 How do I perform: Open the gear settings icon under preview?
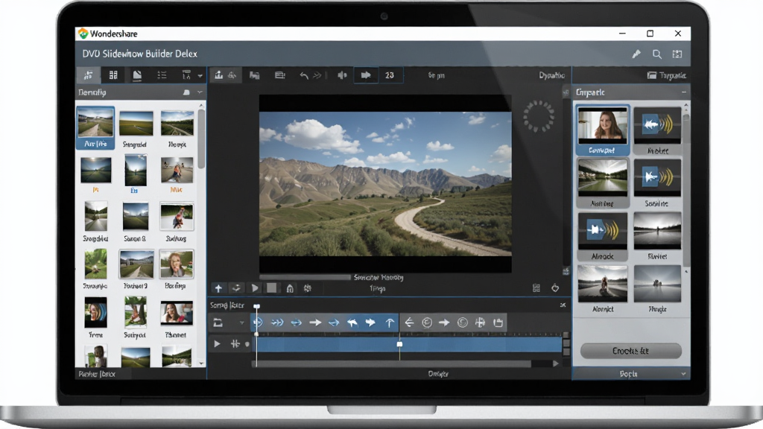(308, 288)
